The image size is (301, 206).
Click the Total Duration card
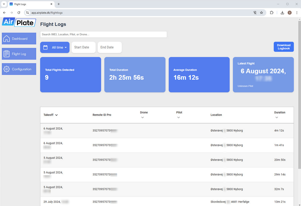tap(135, 75)
